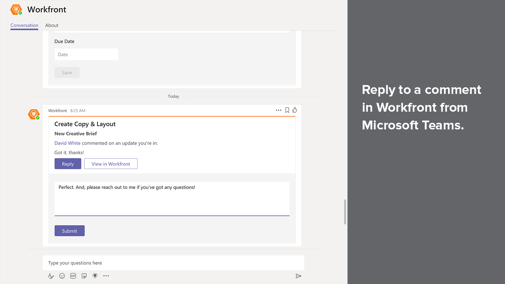Click the Workfront avatar beside the message
The width and height of the screenshot is (505, 284).
tap(34, 114)
